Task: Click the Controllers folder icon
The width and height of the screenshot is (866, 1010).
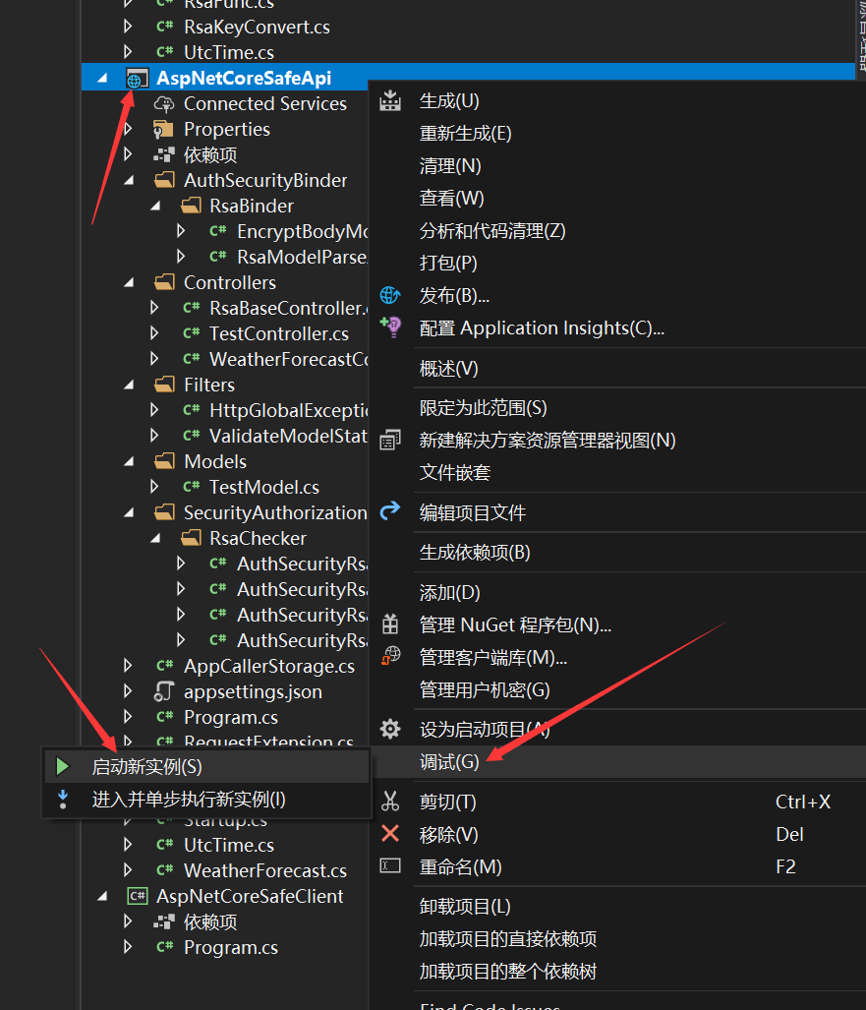Action: (x=164, y=282)
